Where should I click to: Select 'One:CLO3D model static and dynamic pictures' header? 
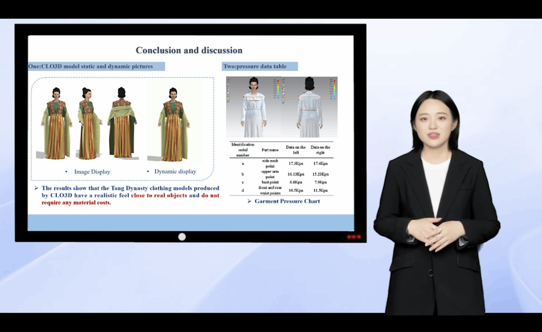(96, 67)
